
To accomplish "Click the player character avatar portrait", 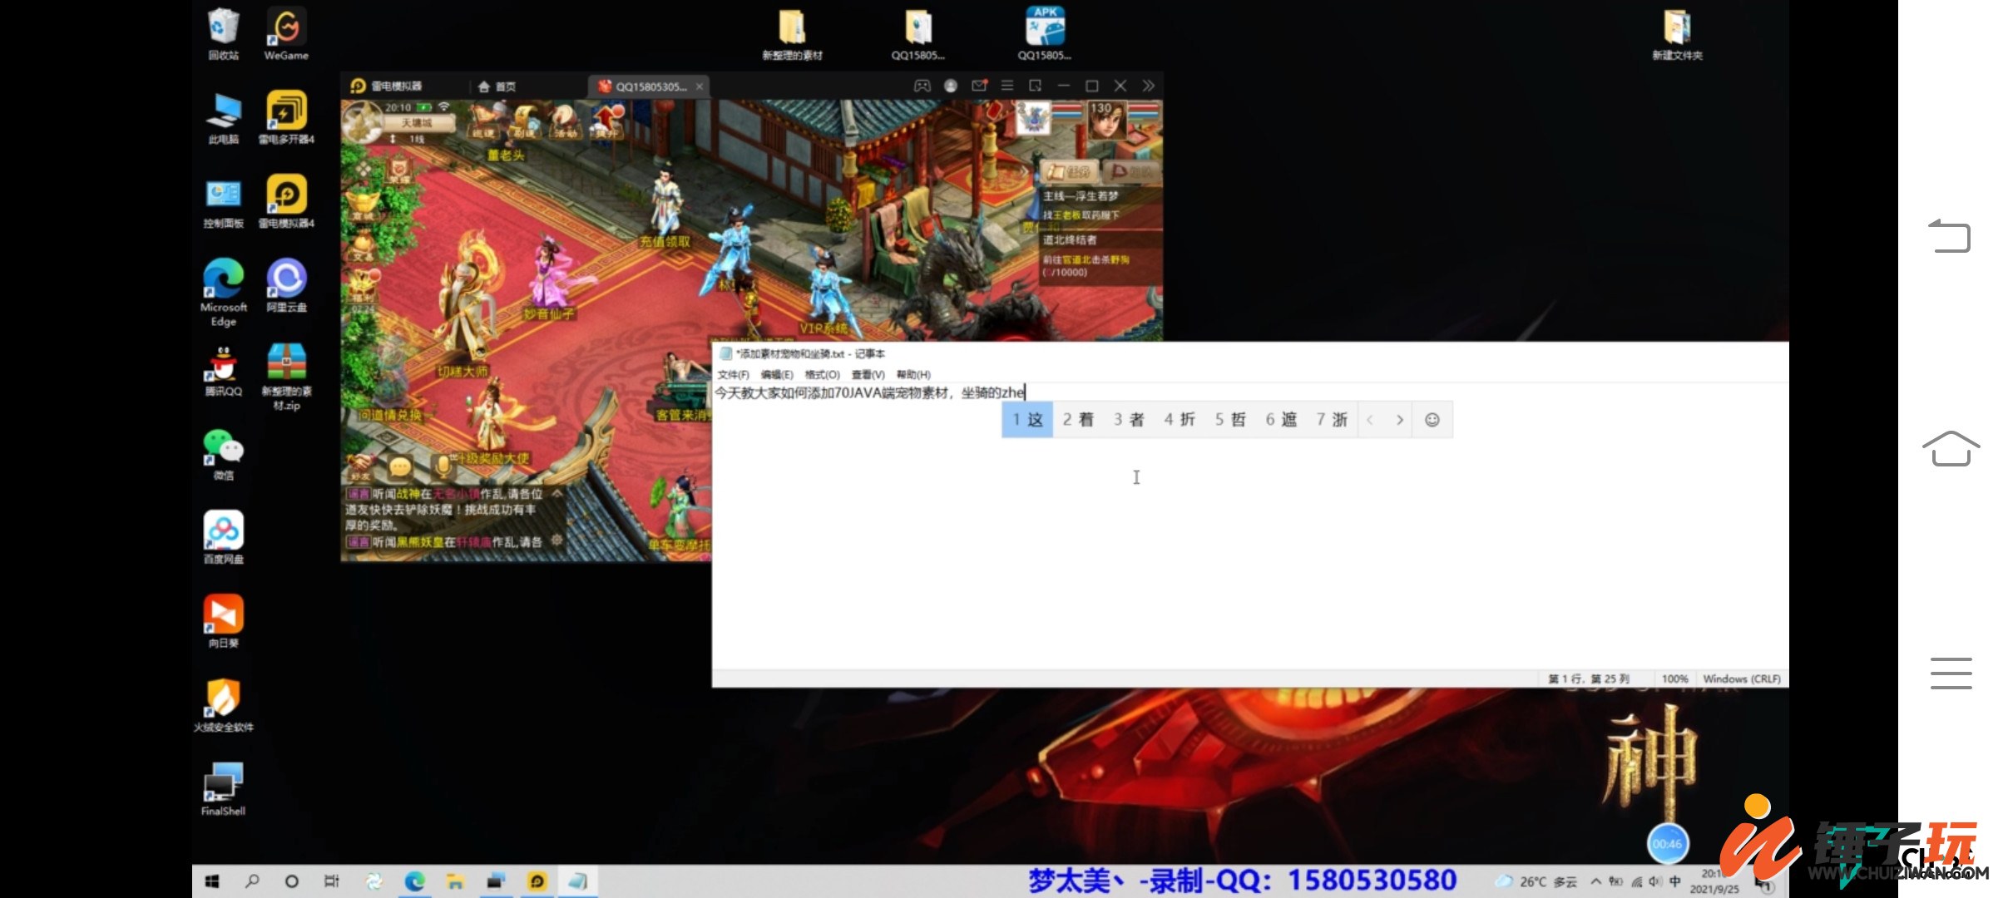I will 1107,121.
